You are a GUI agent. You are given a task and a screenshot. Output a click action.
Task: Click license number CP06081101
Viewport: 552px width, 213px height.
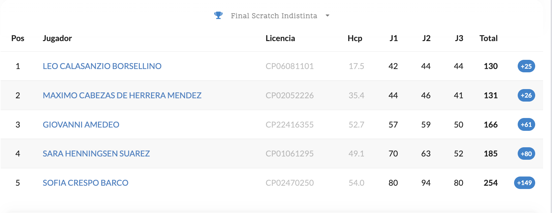click(290, 66)
